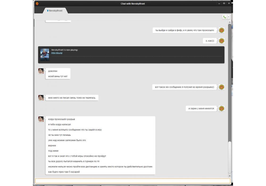Image resolution: width=266 pixels, height=186 pixels.
Task: Click flower avatar beside 'о, как)))' message
Action: (222, 41)
